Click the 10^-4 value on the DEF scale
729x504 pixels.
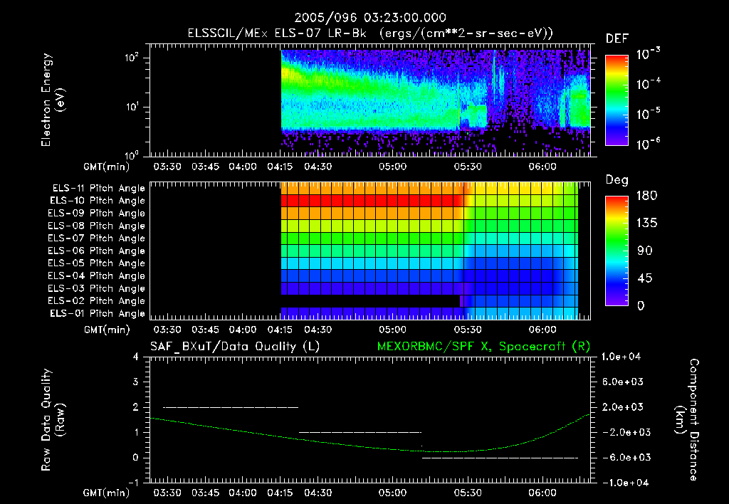click(x=648, y=83)
